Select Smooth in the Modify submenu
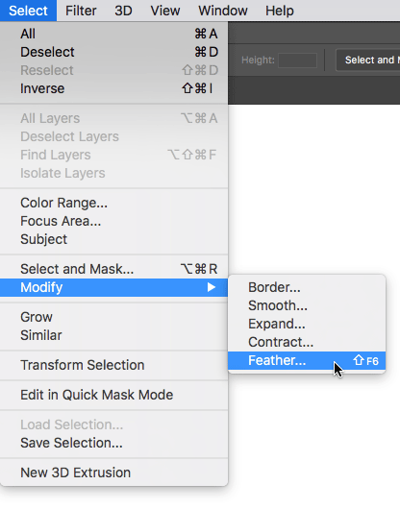Viewport: 400px width, 509px height. 307,305
